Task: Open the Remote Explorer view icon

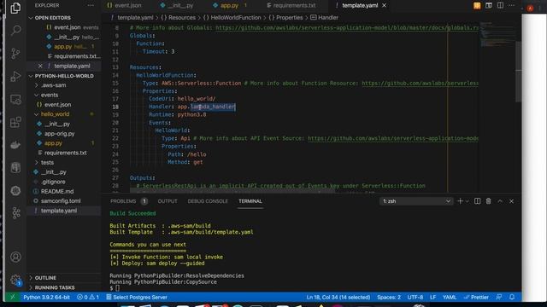Action: [15, 100]
